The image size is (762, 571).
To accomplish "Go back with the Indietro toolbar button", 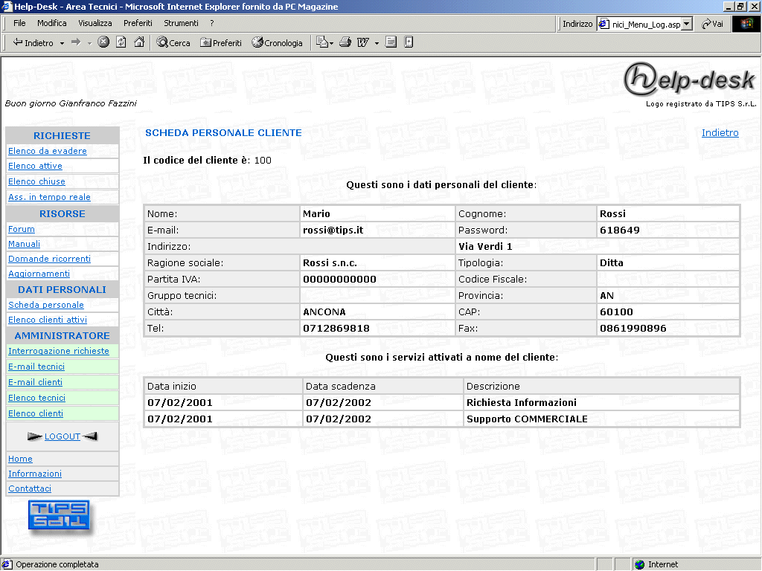I will pos(33,42).
